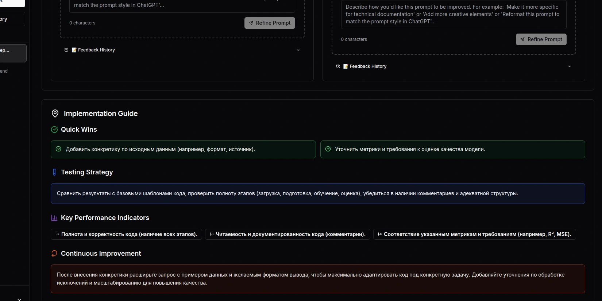Click the Quick Wins checkmark circle icon

pyautogui.click(x=54, y=130)
